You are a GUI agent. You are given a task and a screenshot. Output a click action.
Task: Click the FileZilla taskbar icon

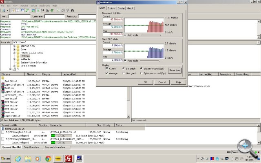click(x=69, y=159)
